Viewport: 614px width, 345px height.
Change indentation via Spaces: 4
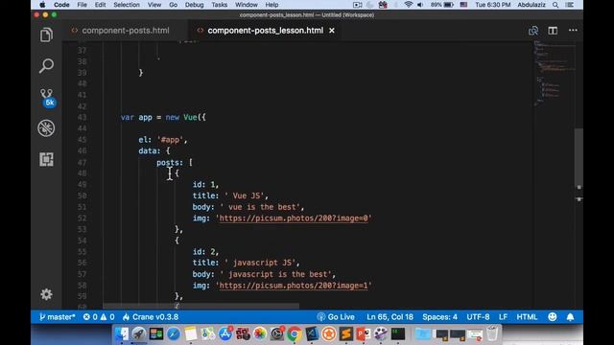(x=439, y=317)
